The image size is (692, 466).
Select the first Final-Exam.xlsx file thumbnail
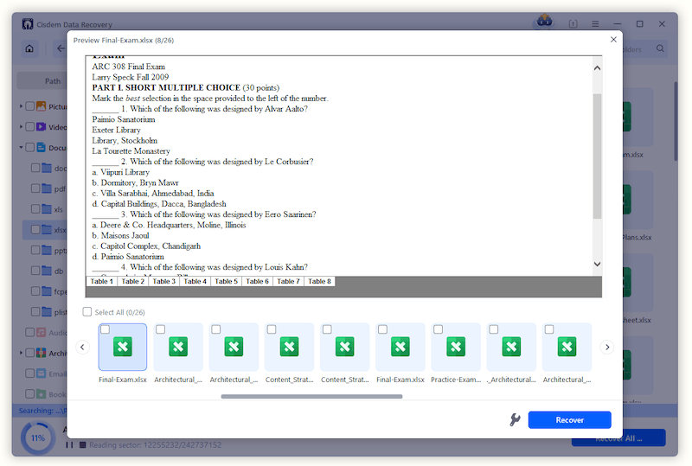click(123, 348)
